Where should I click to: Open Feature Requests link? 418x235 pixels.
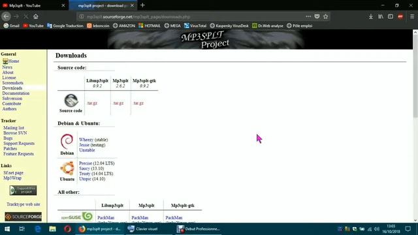click(18, 154)
